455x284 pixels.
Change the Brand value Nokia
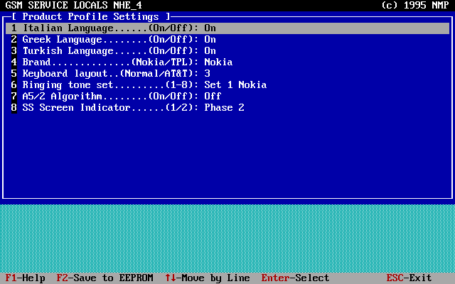(x=218, y=62)
